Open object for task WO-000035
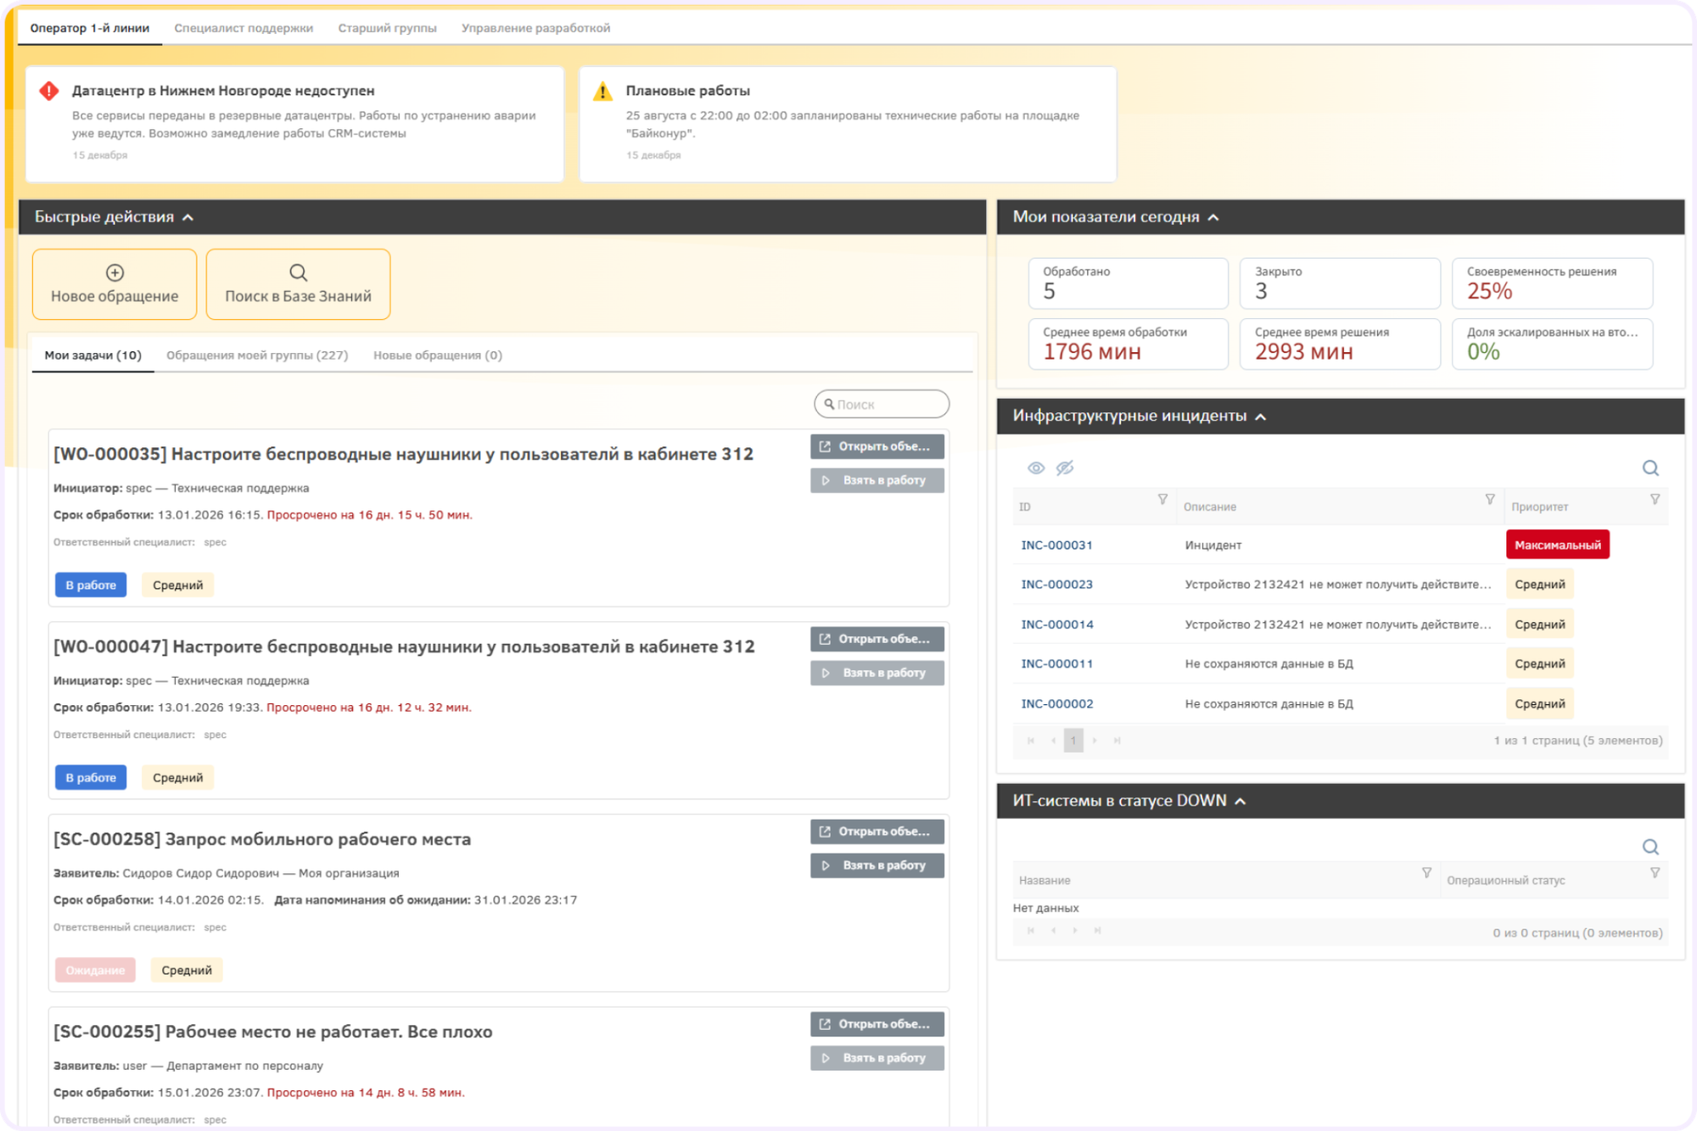 pos(877,446)
